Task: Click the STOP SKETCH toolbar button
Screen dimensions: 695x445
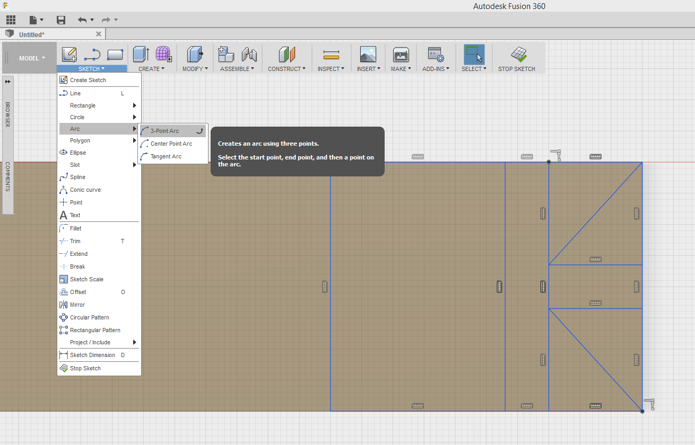Action: (517, 59)
